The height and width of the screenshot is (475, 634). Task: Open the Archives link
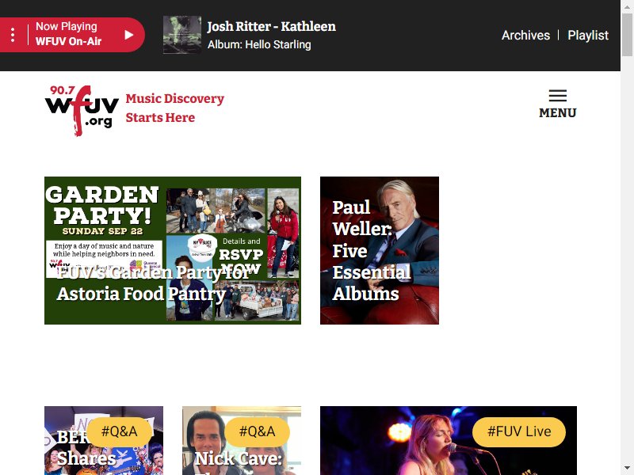coord(525,35)
